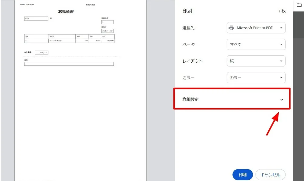Click the ○○ customer name field in preview

36,19
